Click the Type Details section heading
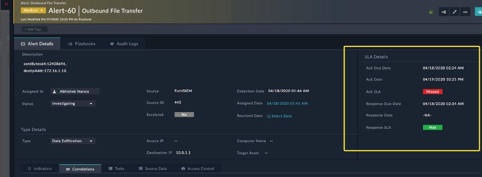Screen dimensions: 482x177 click(34, 130)
